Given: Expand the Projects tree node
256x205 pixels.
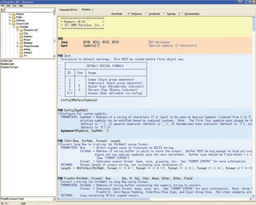Looking at the screenshot, I should point(10,14).
